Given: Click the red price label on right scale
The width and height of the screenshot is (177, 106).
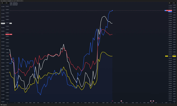Looking at the screenshot, I should (x=170, y=10).
